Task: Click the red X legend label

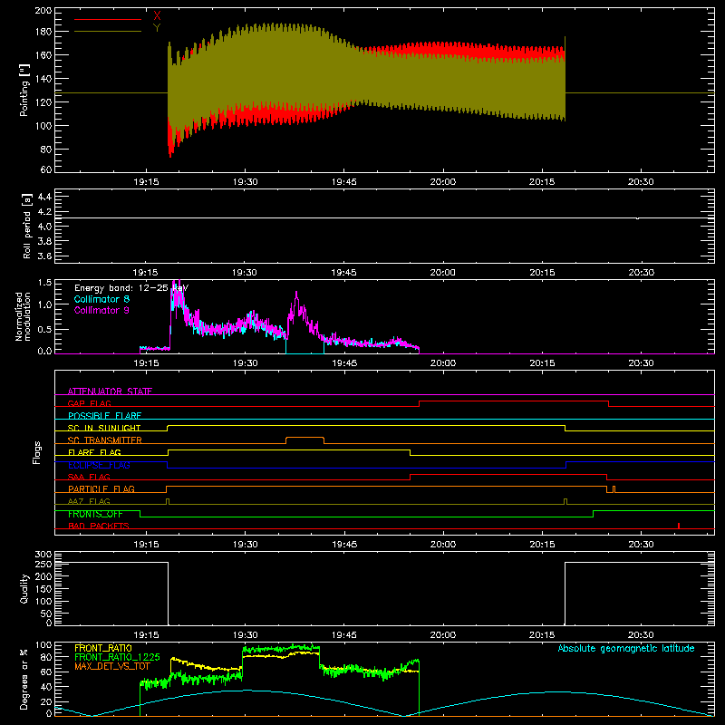Action: 157,15
